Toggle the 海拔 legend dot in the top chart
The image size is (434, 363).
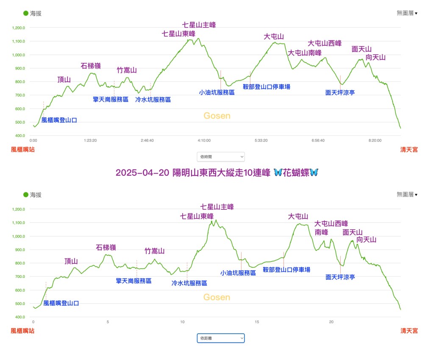click(25, 13)
